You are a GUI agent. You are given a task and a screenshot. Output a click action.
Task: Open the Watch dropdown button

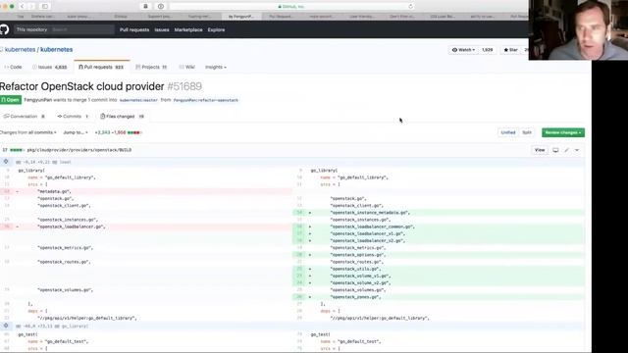463,50
